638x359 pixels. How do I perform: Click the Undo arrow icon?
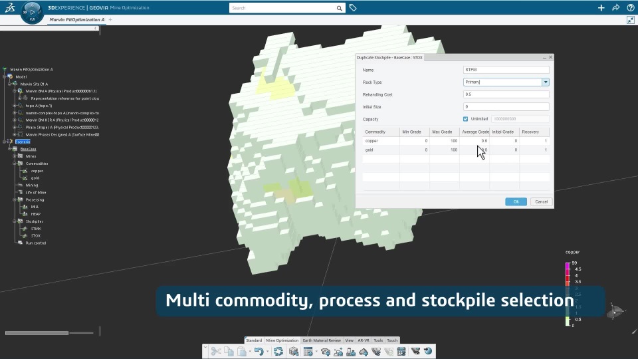[259, 351]
